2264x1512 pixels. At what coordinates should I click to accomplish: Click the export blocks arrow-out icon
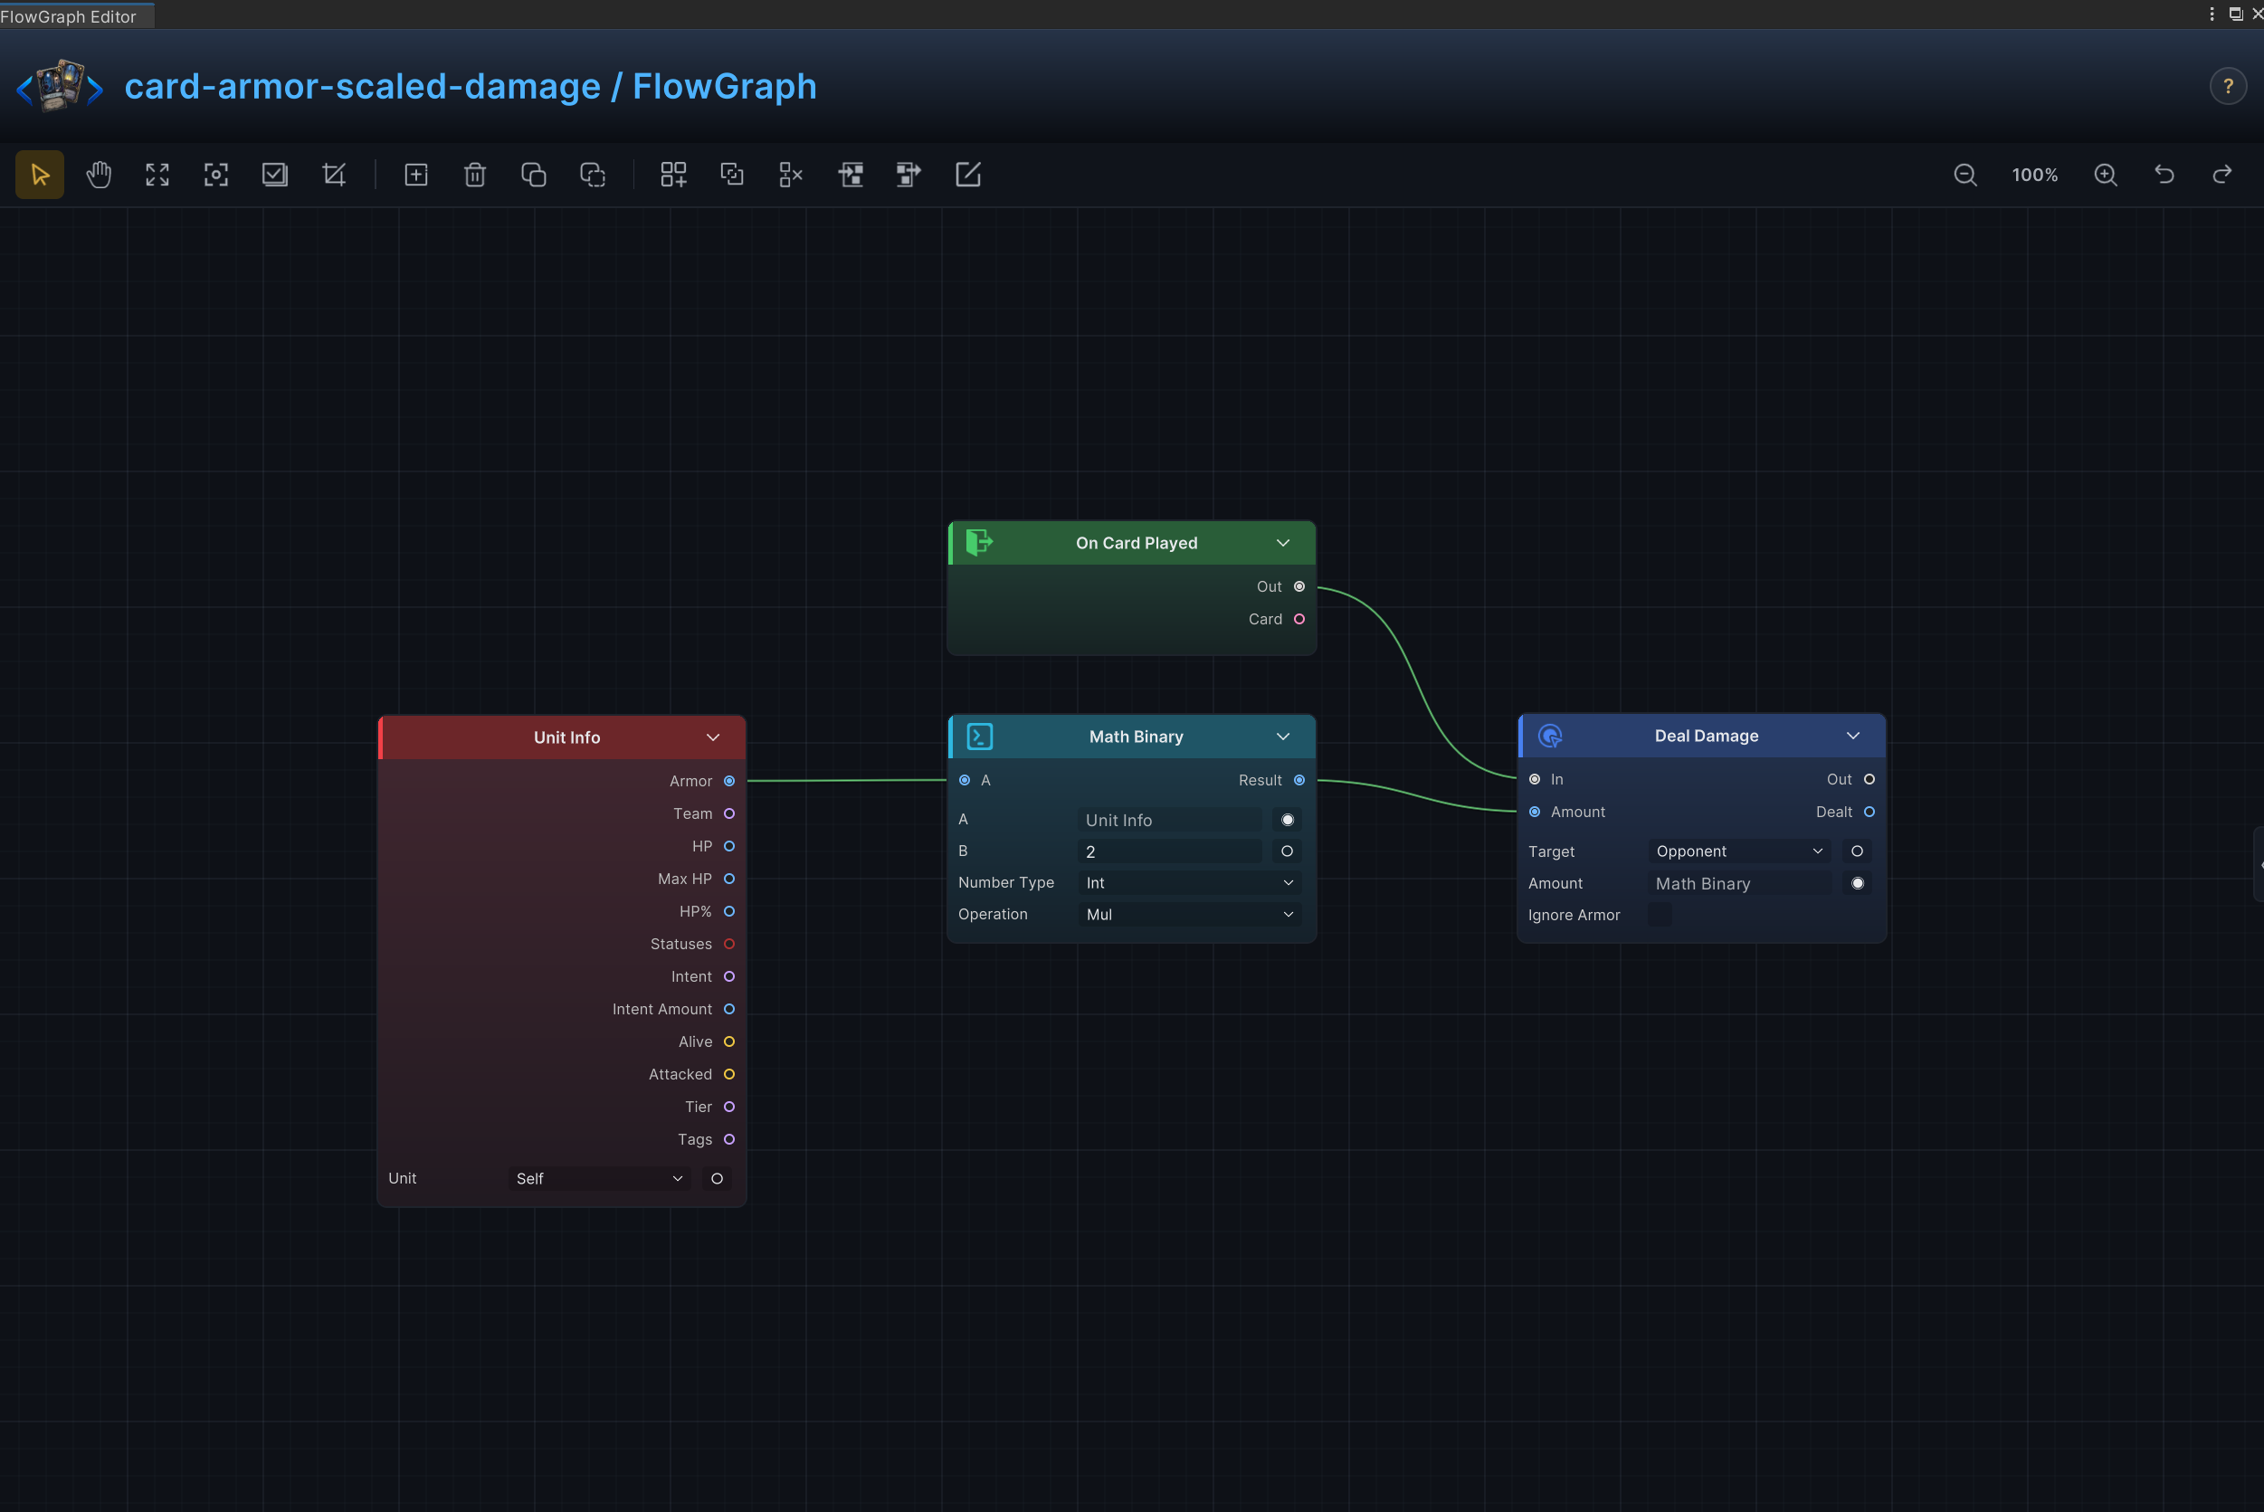point(908,175)
